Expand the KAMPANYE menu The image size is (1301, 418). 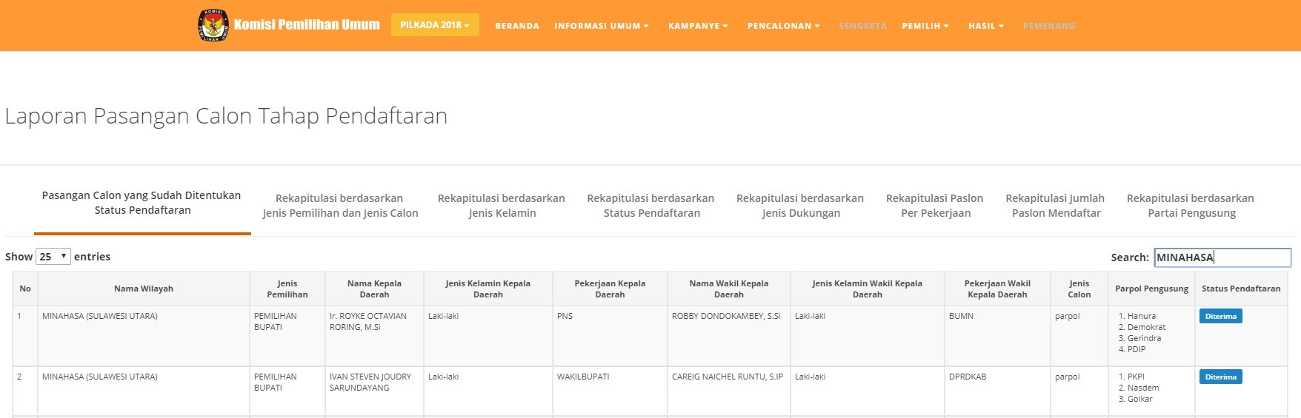(x=698, y=26)
